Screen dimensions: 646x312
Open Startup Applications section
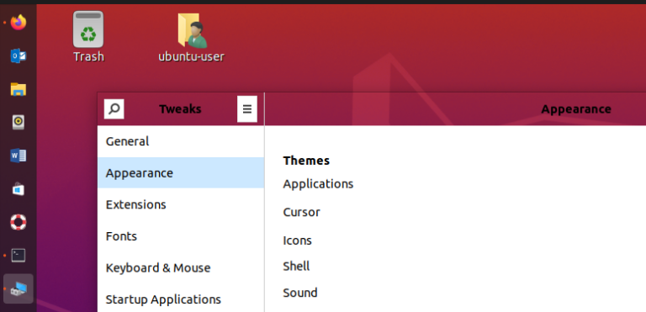(x=181, y=299)
